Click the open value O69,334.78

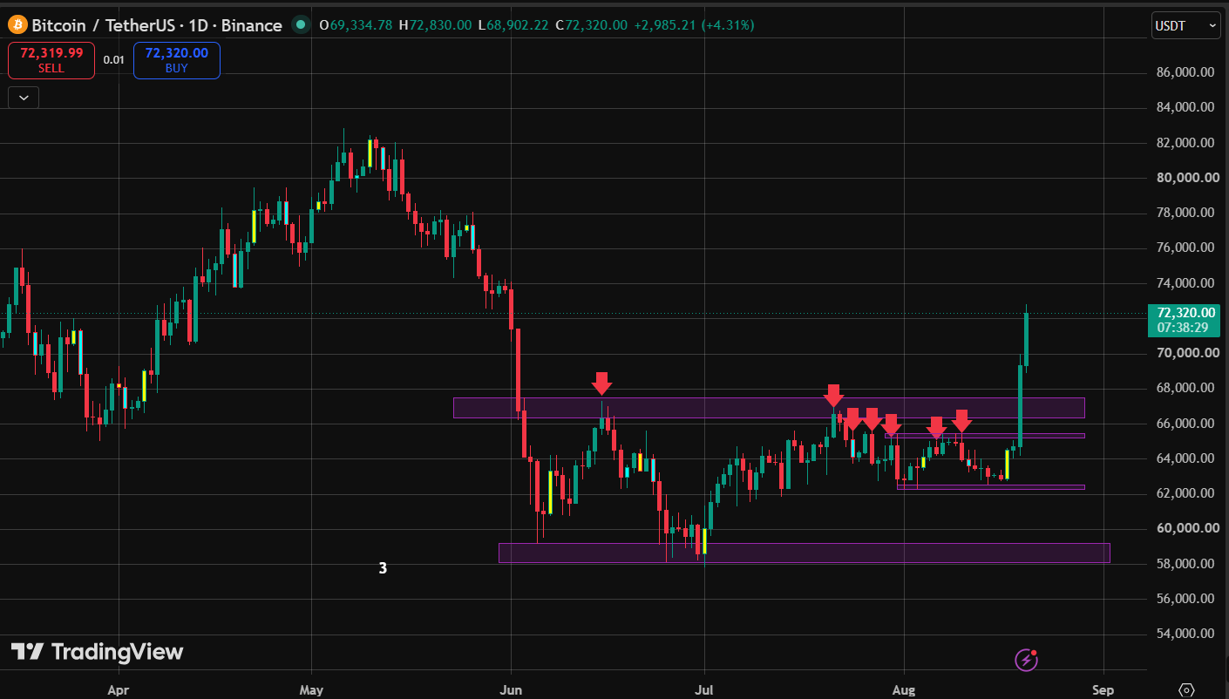click(x=356, y=25)
